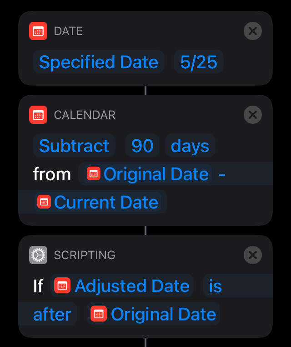Tap the CALENDAR action title label
291x347 pixels.
[85, 115]
